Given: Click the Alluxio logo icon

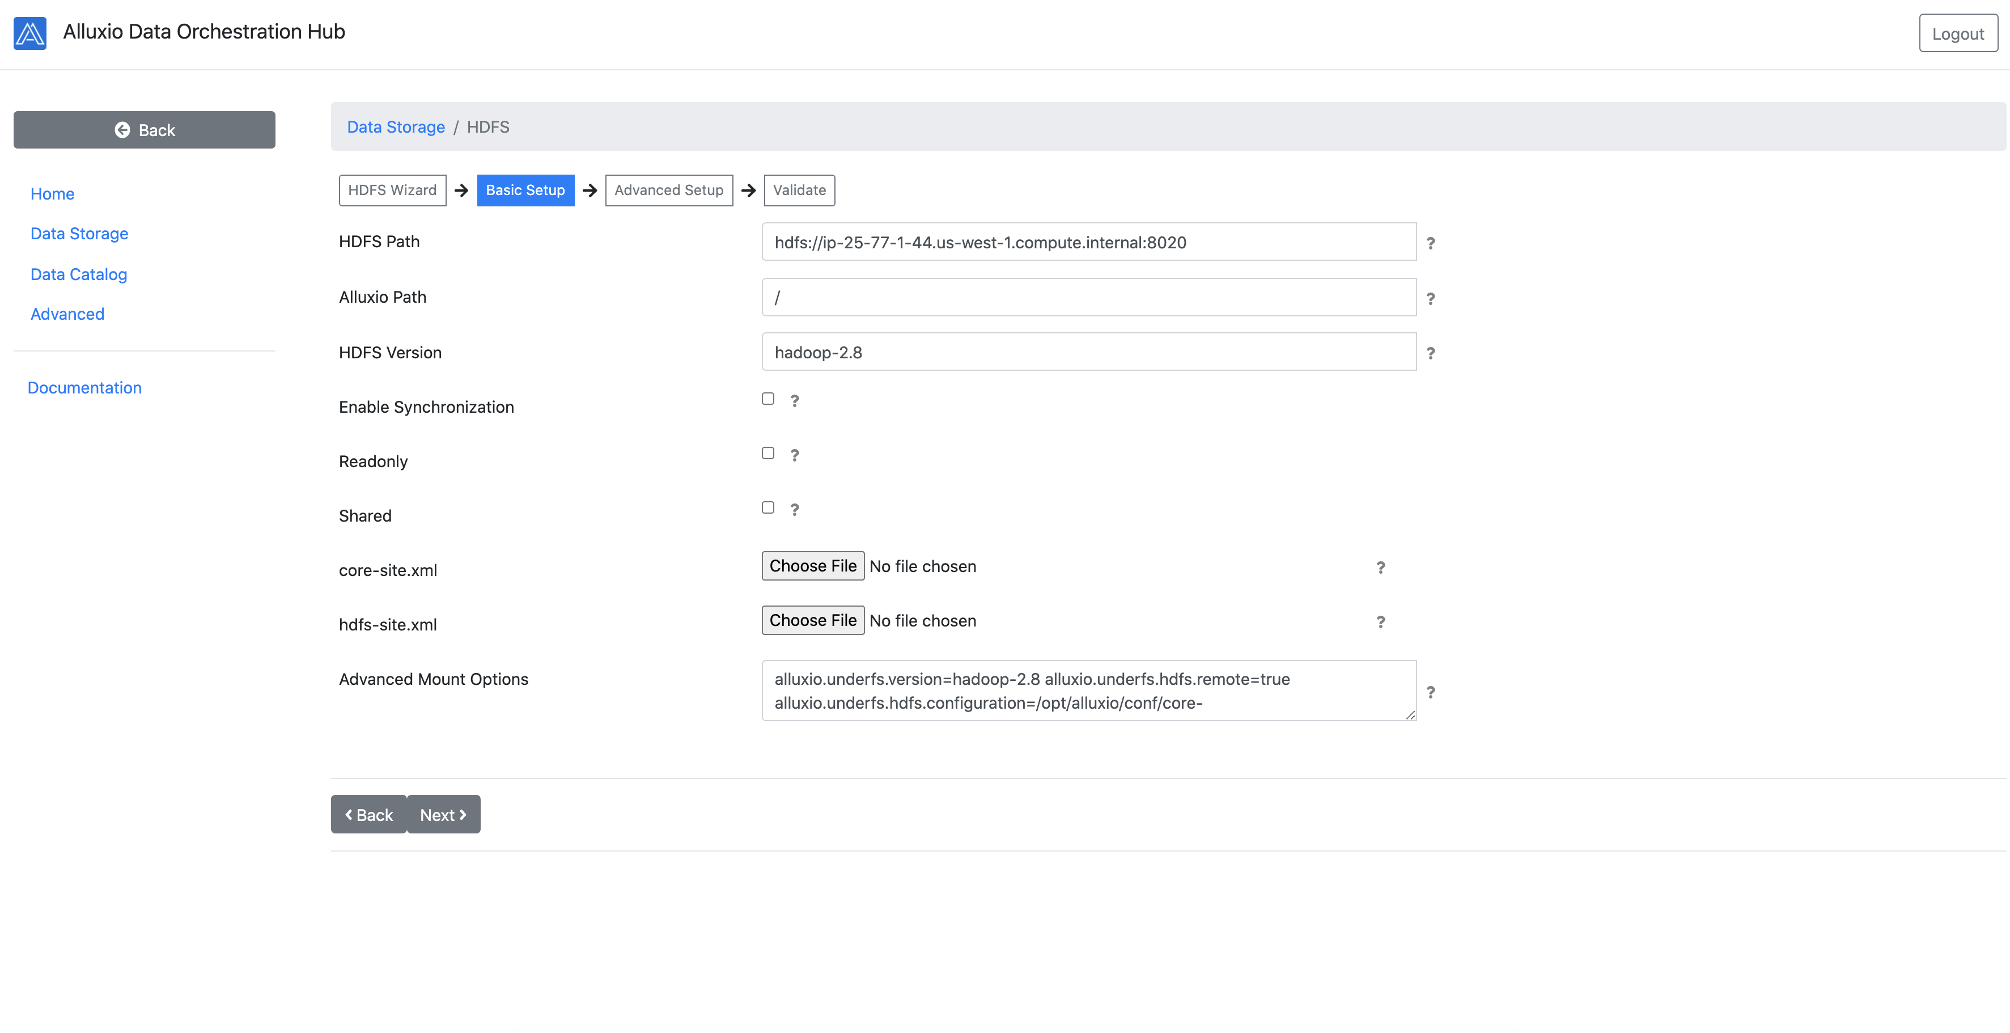Looking at the screenshot, I should point(29,33).
